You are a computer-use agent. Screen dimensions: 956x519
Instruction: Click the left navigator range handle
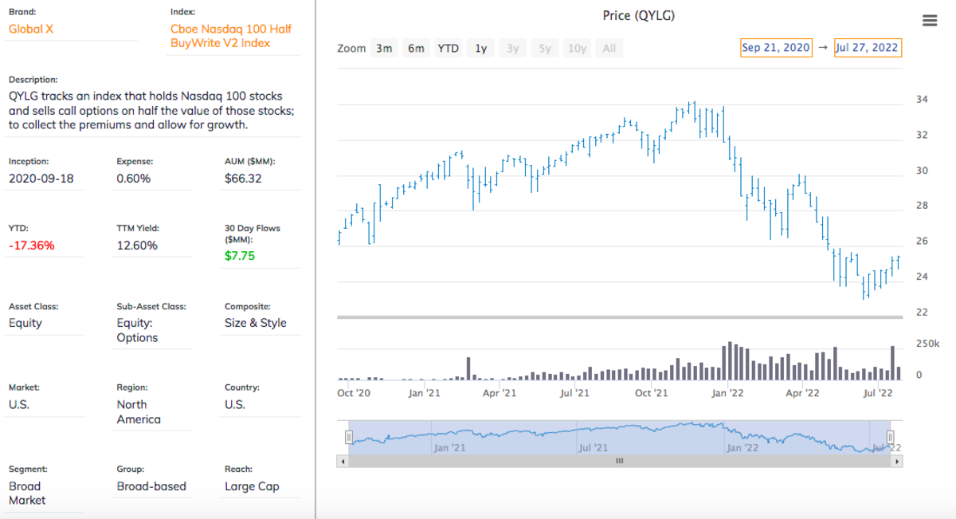(x=348, y=437)
